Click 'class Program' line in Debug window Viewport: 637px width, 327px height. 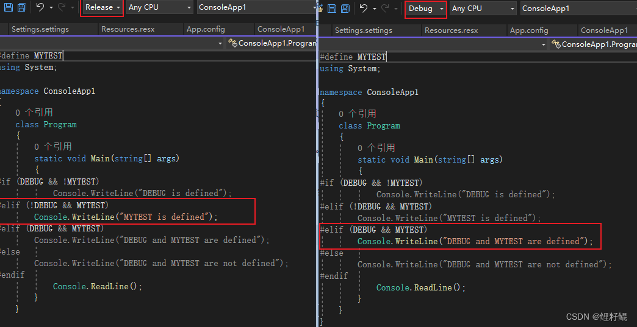[369, 125]
